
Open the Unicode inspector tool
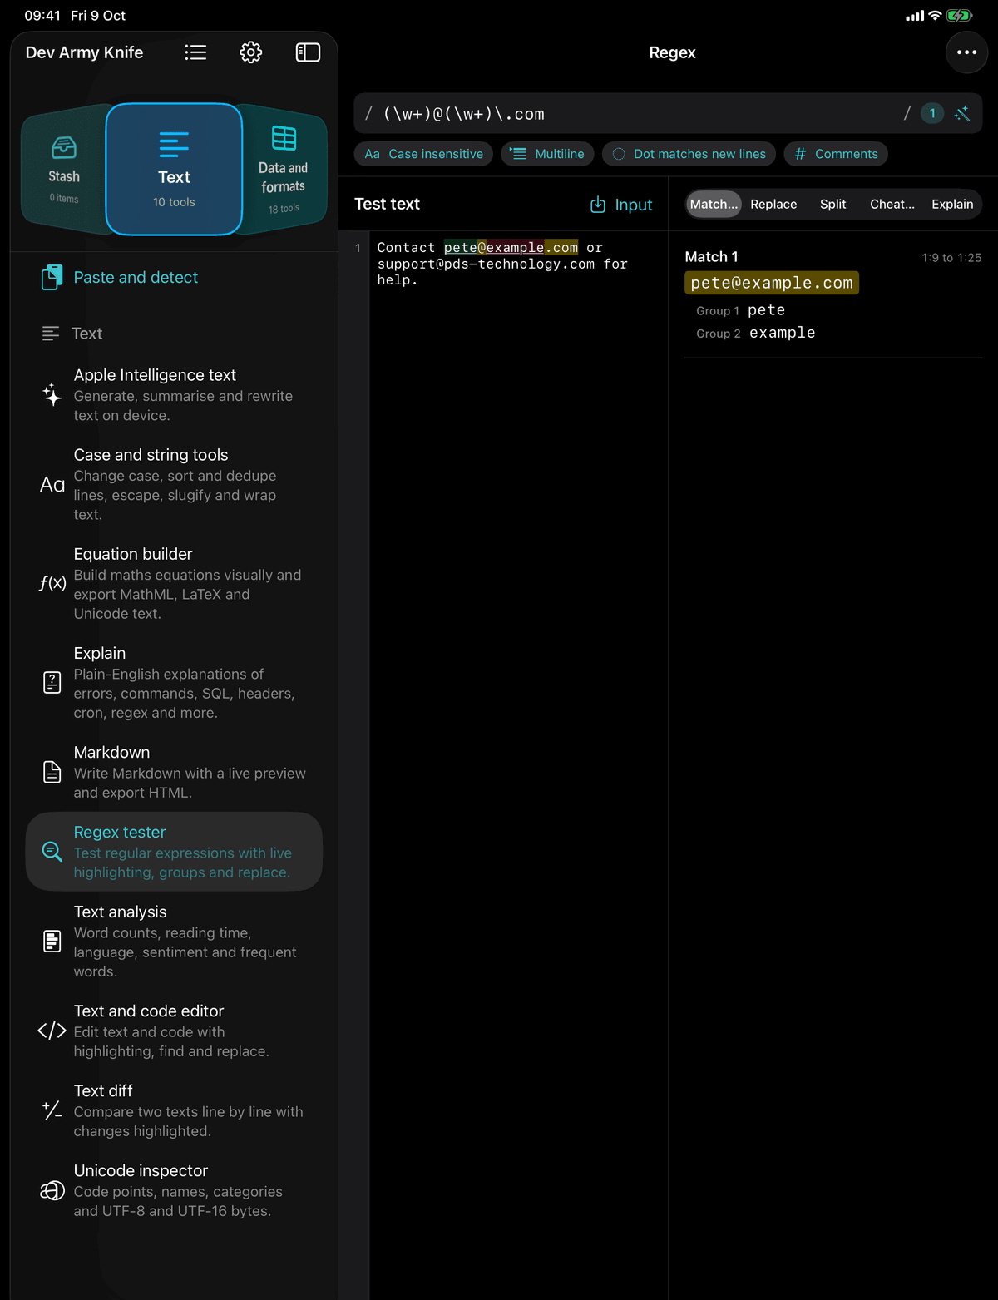click(174, 1190)
